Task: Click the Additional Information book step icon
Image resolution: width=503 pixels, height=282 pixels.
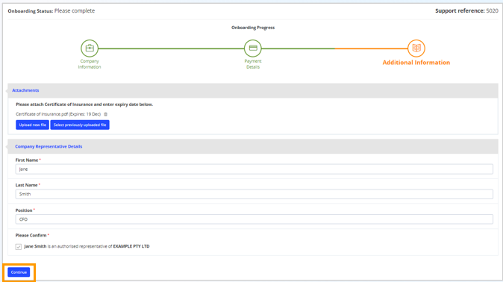Action: click(416, 48)
